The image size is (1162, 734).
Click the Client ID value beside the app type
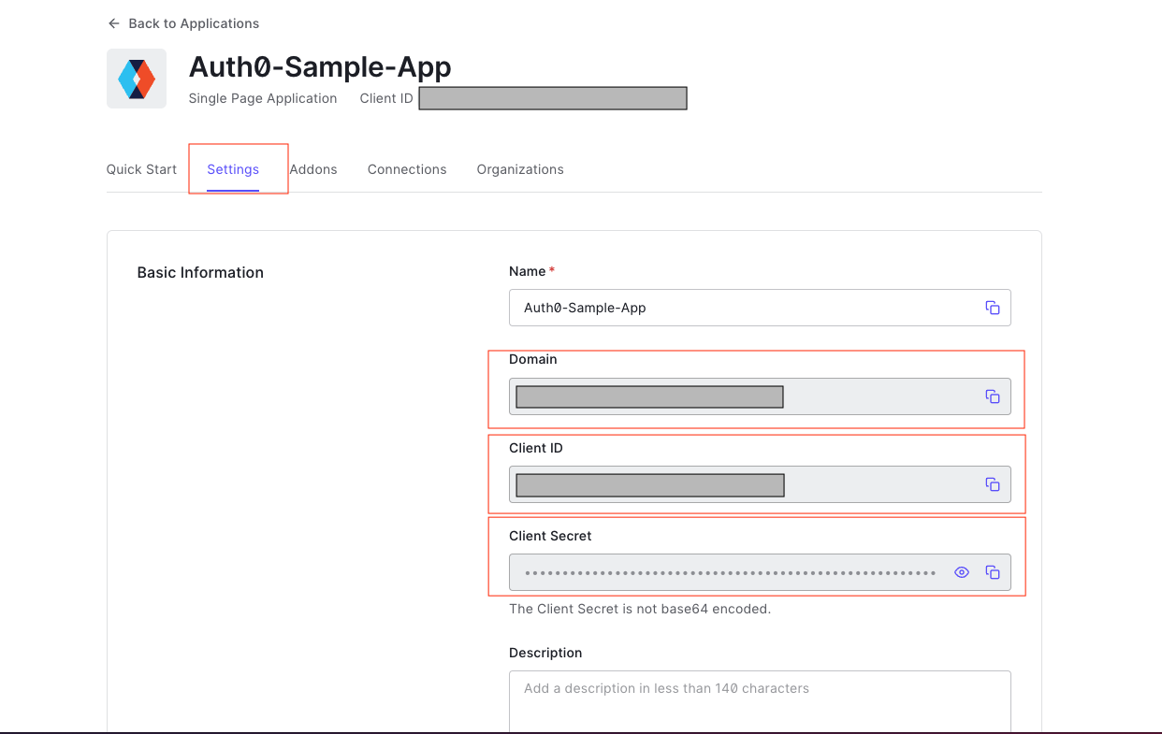click(552, 97)
